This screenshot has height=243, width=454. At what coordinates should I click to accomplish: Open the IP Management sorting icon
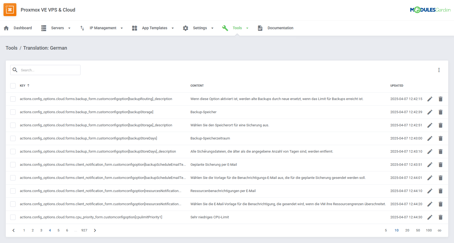pyautogui.click(x=82, y=28)
